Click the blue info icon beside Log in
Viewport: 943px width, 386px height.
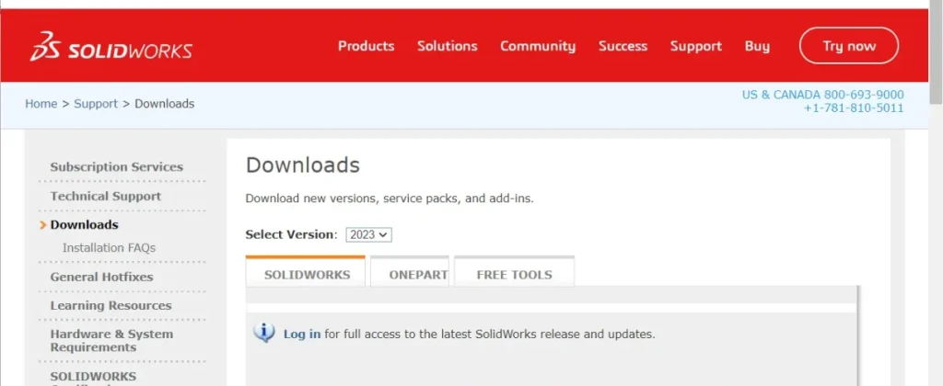[x=264, y=333]
